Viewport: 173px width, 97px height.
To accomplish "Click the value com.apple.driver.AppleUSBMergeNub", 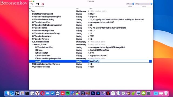I will pos(107,47).
